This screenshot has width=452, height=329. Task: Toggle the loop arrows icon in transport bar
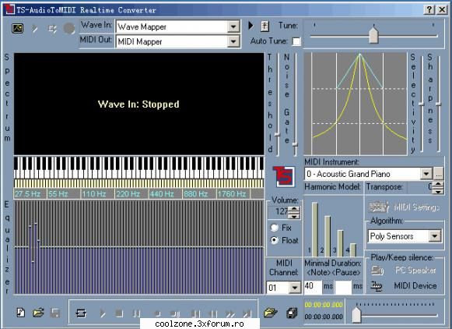pos(81,313)
